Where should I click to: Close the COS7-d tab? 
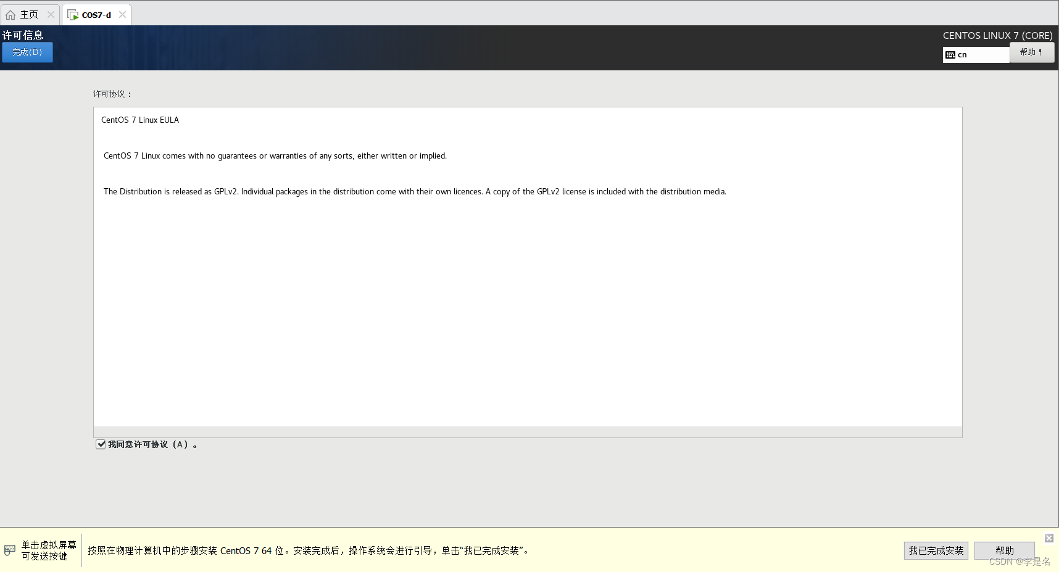click(122, 15)
